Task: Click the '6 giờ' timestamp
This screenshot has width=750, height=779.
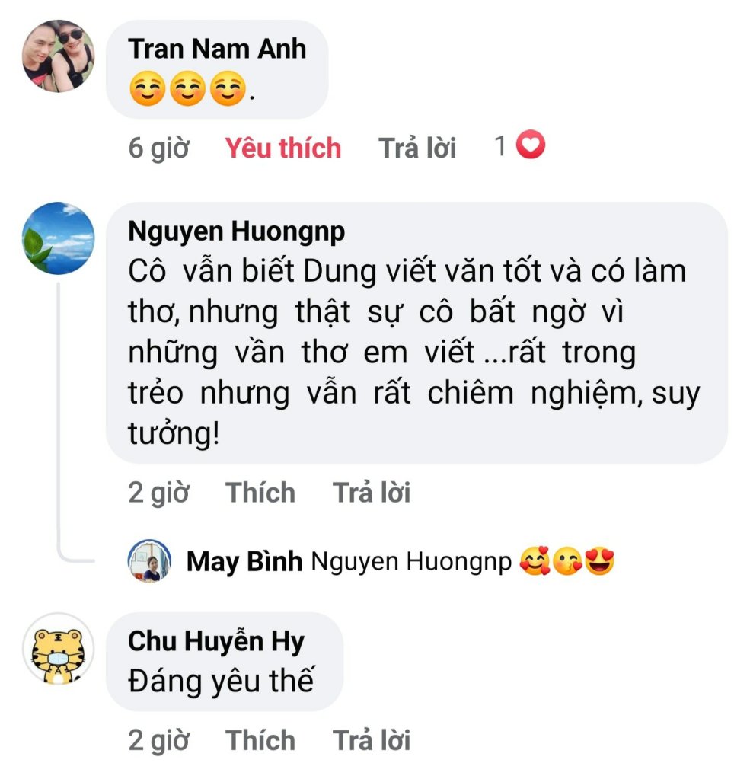Action: [x=158, y=148]
